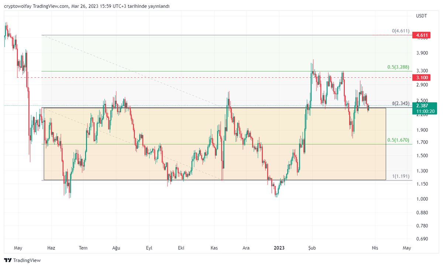Select the 1(1.191) Fibonacci level label
Viewport: 443px width, 267px height.
401,176
